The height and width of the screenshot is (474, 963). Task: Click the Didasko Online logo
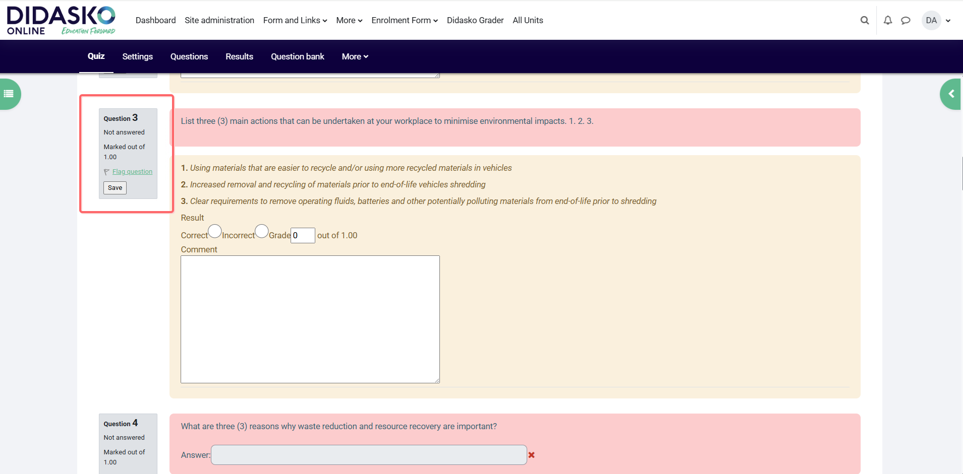pos(61,21)
